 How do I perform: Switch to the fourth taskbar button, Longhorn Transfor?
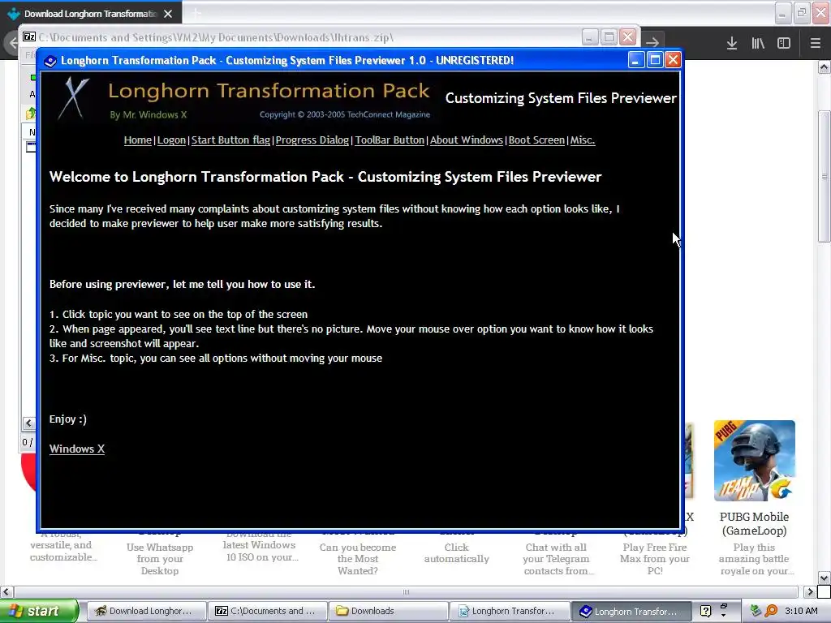click(510, 611)
